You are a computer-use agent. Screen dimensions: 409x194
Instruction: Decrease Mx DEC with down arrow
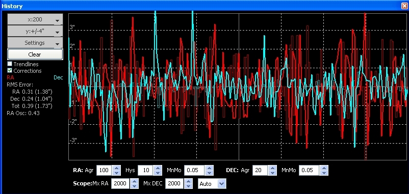click(189, 186)
